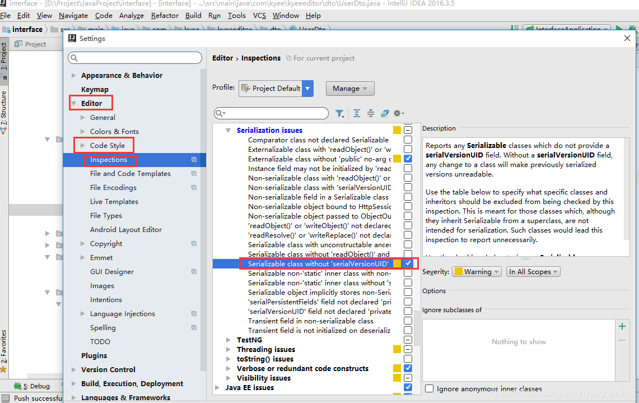The width and height of the screenshot is (639, 403).
Task: Expand the Visibility issues group
Action: [x=228, y=378]
